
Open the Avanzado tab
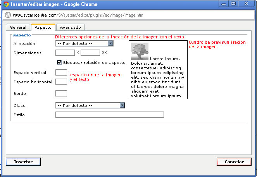coord(70,27)
